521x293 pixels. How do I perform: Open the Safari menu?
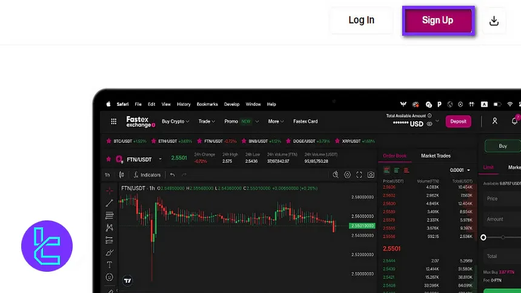click(122, 104)
